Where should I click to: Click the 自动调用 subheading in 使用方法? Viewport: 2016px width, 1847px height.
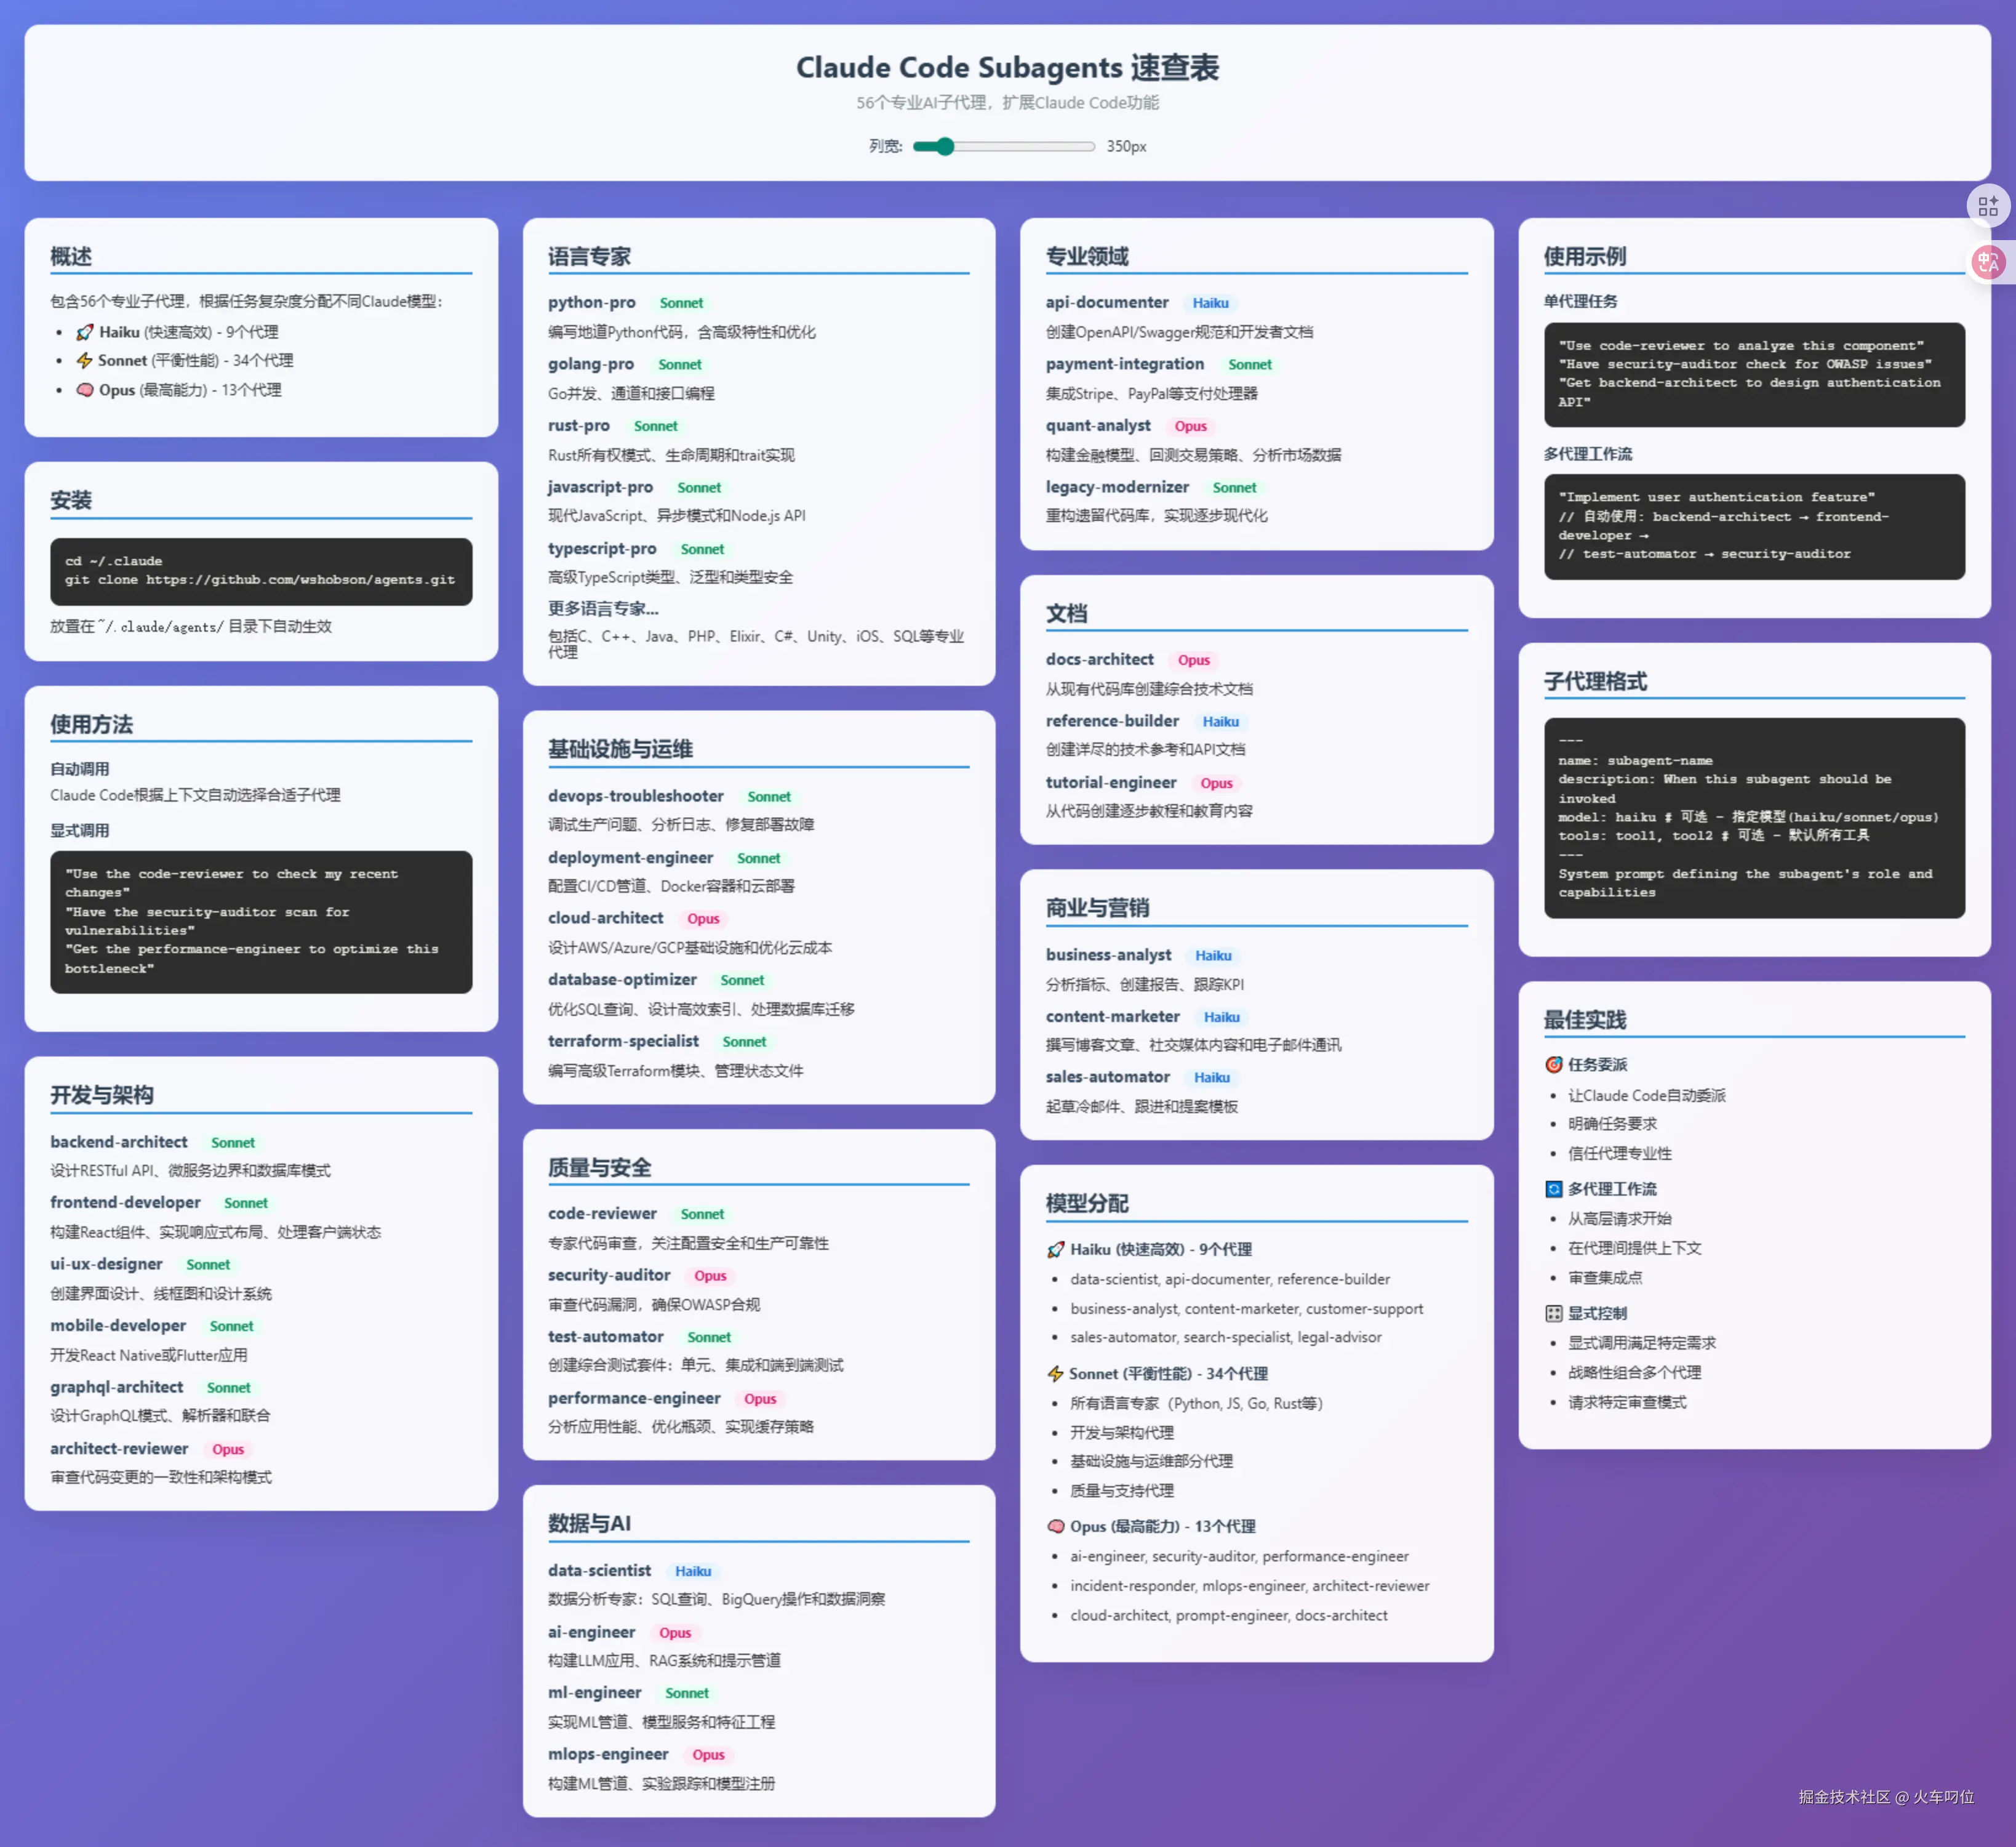(x=80, y=770)
